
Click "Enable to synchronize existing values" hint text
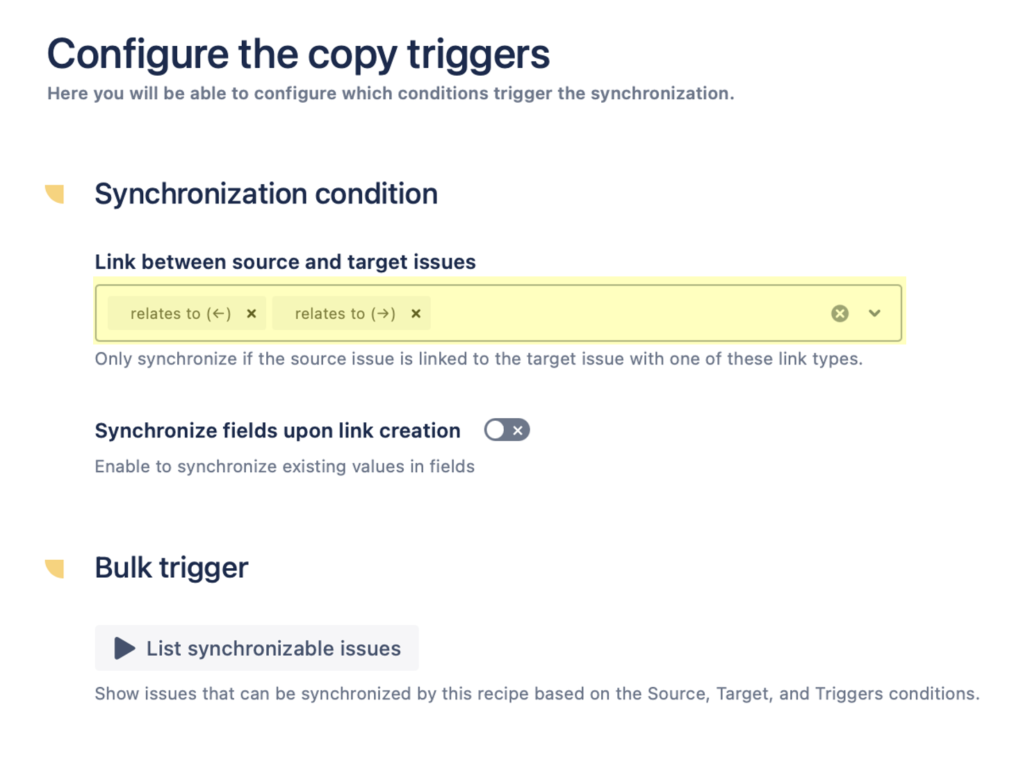(x=284, y=467)
